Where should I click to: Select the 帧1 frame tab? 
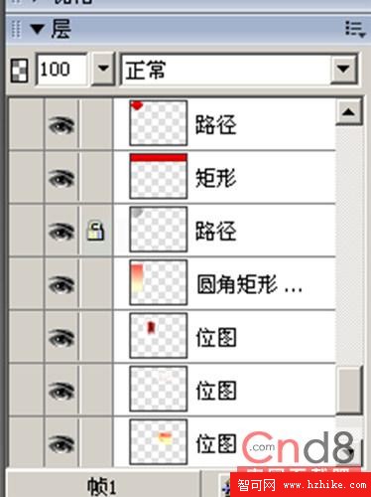102,486
